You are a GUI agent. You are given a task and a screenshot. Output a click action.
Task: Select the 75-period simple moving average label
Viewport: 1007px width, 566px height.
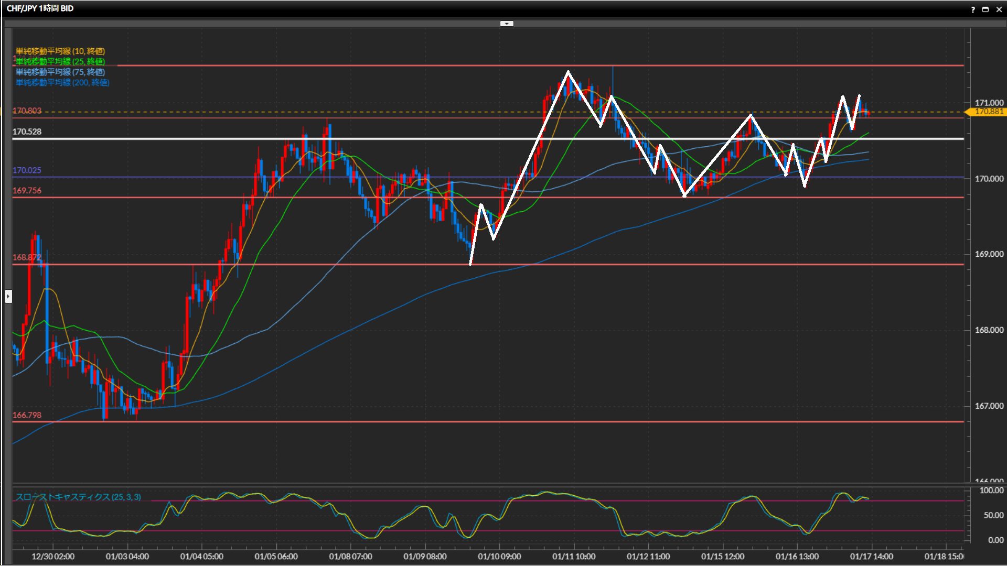point(60,72)
